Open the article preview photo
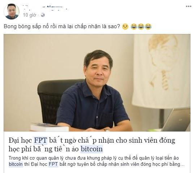The height and width of the screenshot is (173, 193). click(97, 83)
